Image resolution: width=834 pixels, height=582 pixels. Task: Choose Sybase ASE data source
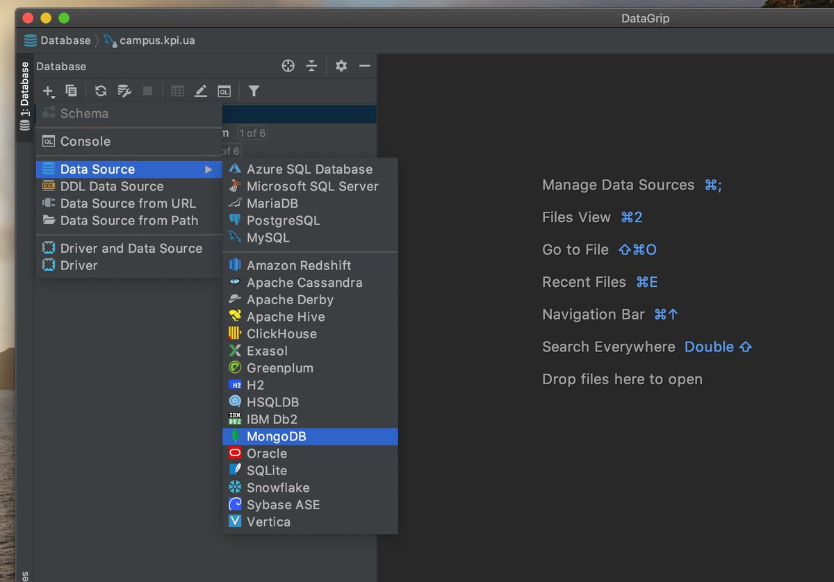coord(310,505)
